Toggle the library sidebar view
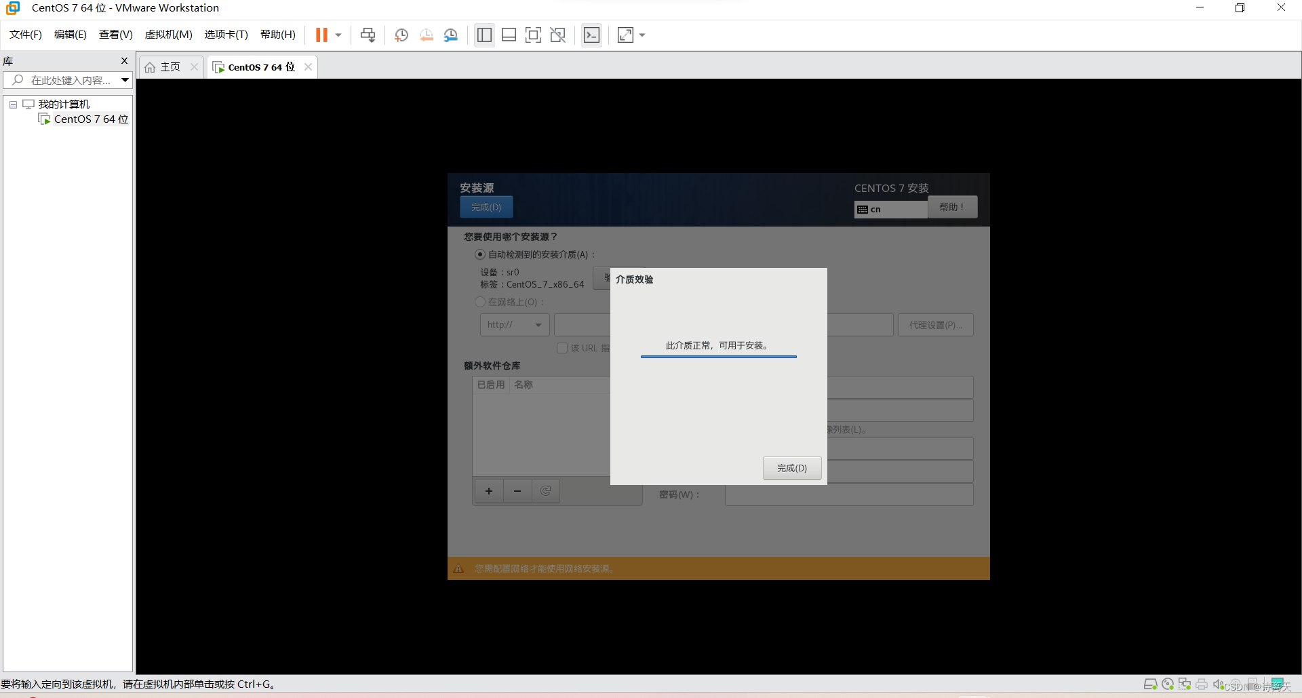The width and height of the screenshot is (1302, 698). coord(484,35)
